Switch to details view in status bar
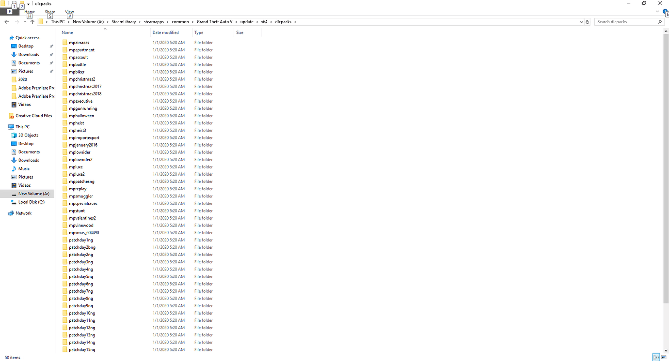This screenshot has height=361, width=669. click(x=655, y=357)
